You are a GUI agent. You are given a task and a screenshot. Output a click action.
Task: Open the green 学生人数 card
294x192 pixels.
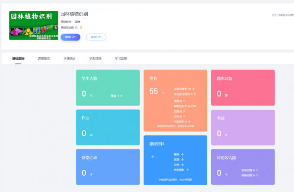pos(108,88)
